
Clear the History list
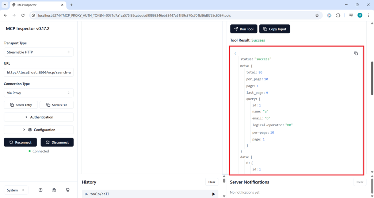pyautogui.click(x=211, y=182)
